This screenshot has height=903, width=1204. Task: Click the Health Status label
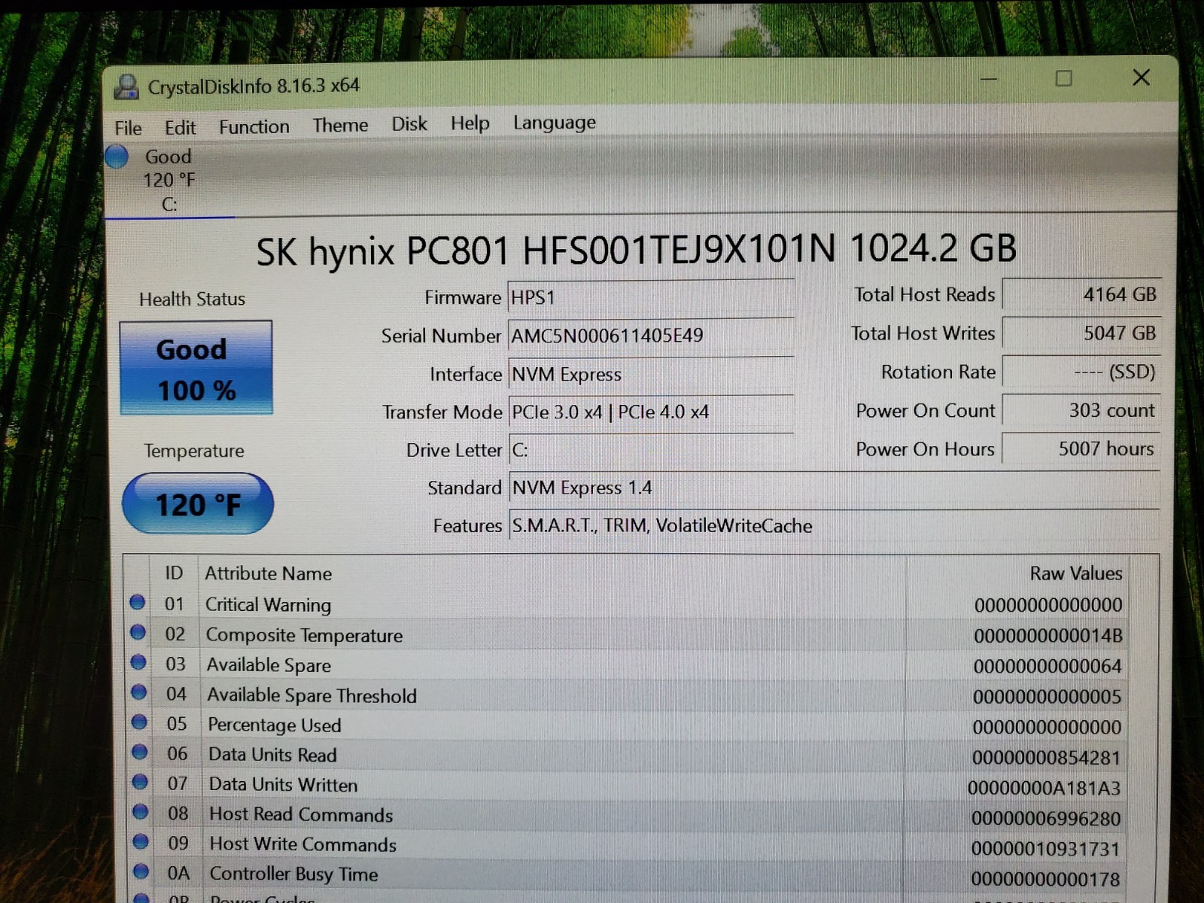point(192,299)
